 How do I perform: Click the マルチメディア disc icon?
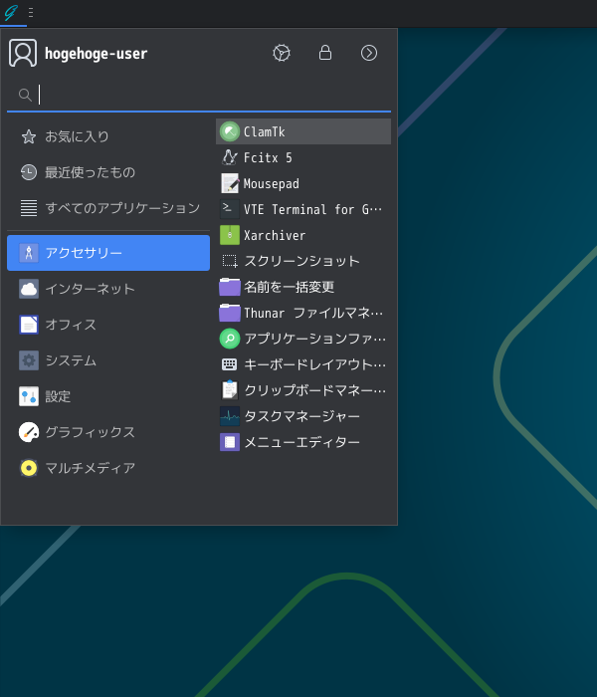[x=29, y=468]
